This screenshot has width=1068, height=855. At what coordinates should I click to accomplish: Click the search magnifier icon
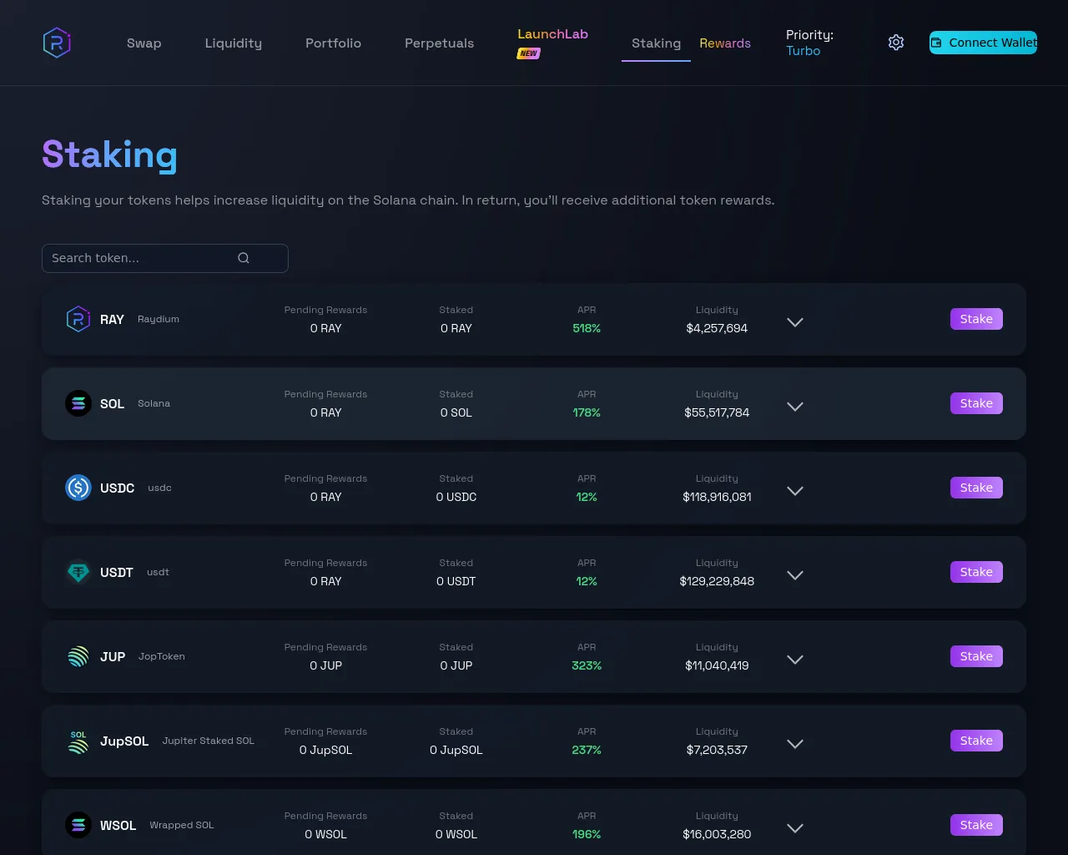pyautogui.click(x=244, y=258)
